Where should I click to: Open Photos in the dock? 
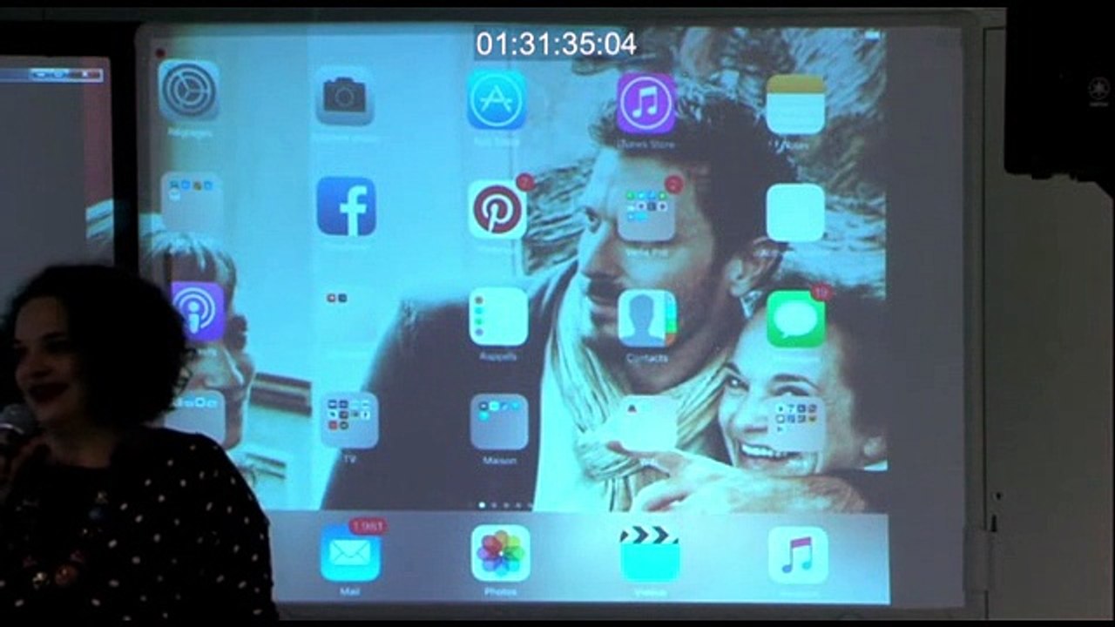point(501,554)
